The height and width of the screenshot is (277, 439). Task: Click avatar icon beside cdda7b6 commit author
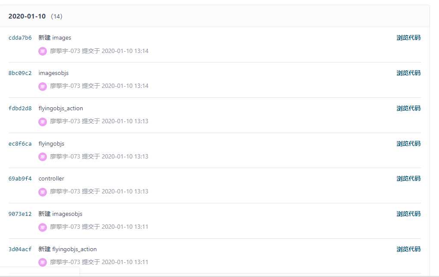coord(43,51)
